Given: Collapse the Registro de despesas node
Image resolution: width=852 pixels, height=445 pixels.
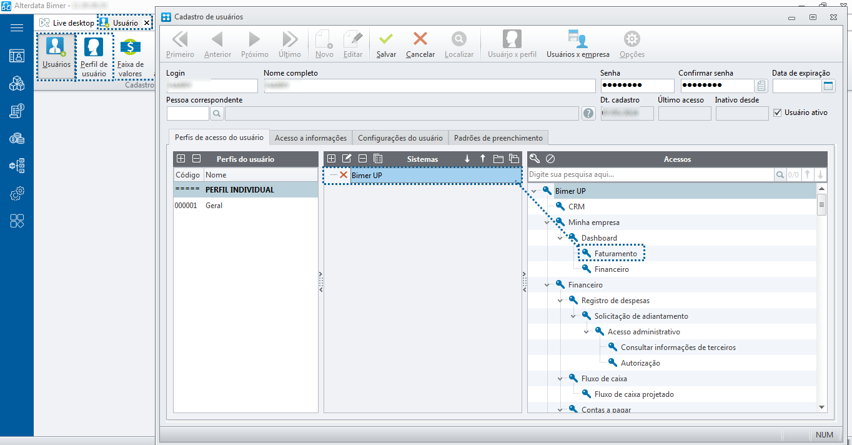Looking at the screenshot, I should [560, 301].
